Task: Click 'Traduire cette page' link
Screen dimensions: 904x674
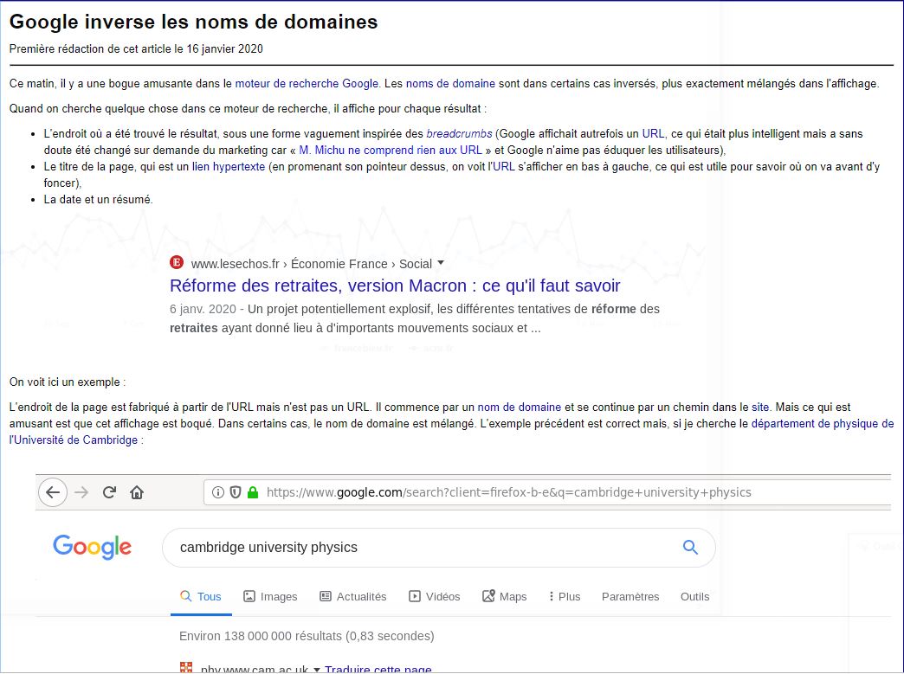Action: [x=378, y=670]
